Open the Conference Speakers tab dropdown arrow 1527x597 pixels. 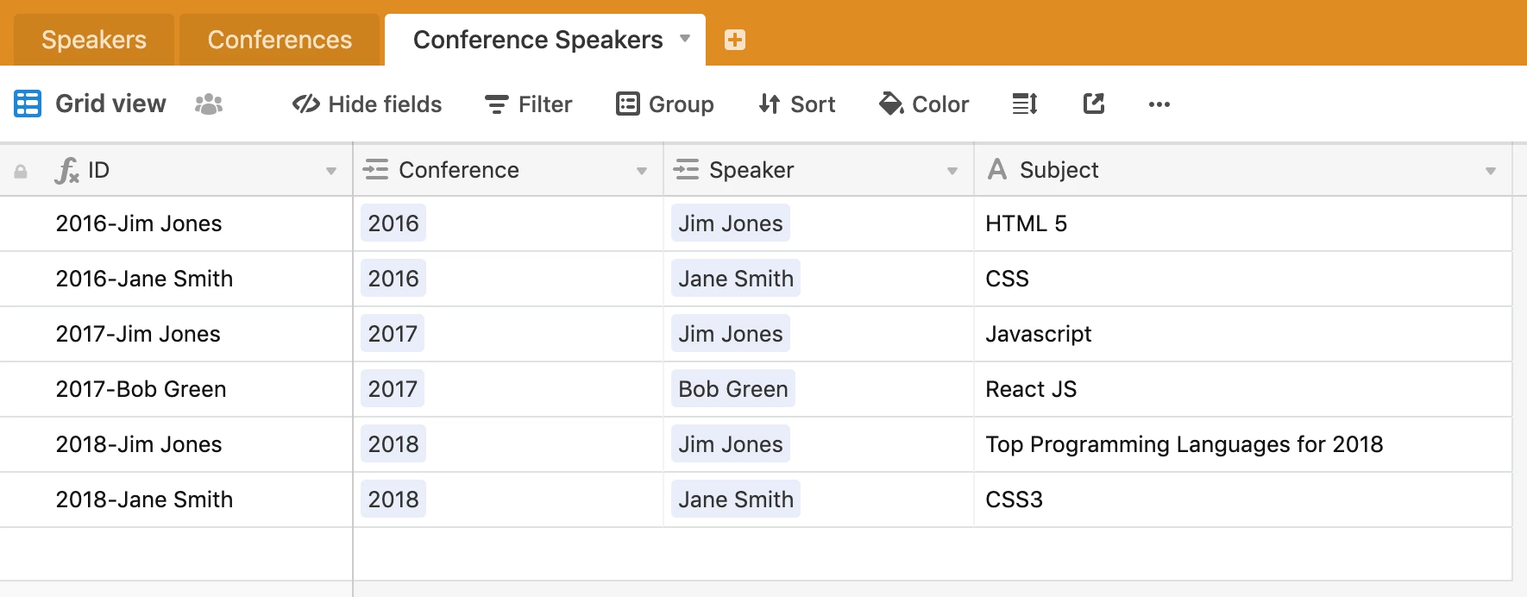tap(685, 39)
